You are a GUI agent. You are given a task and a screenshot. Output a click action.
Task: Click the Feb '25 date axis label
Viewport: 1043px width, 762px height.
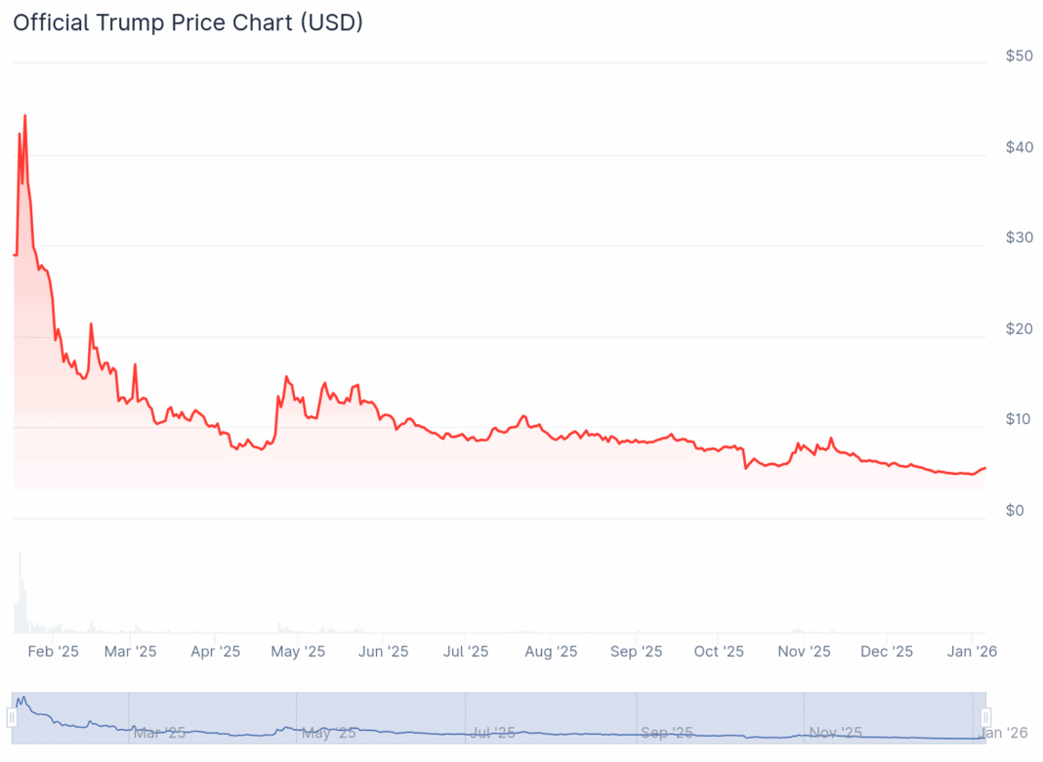point(54,651)
